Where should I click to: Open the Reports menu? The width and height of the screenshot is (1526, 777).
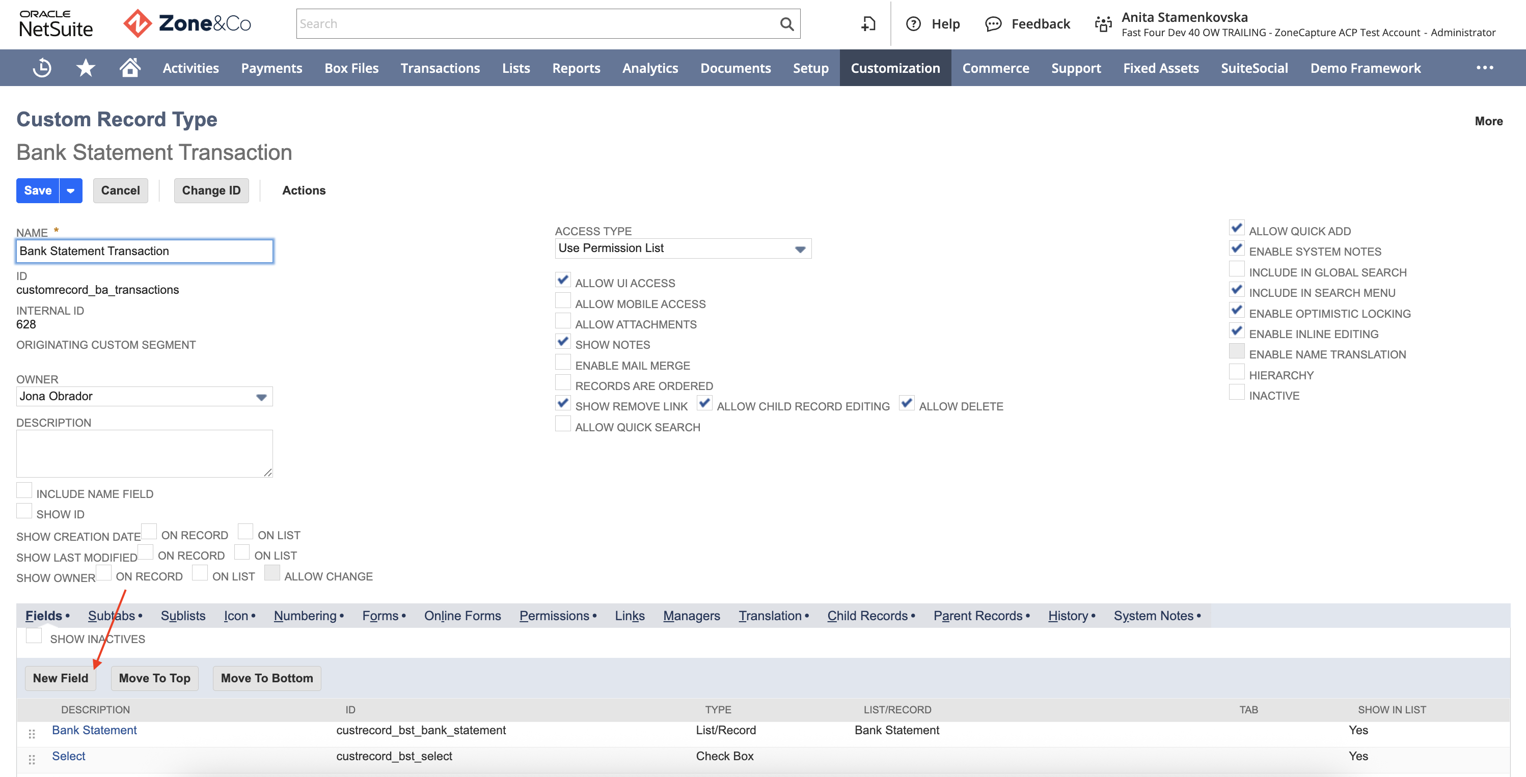(x=576, y=68)
